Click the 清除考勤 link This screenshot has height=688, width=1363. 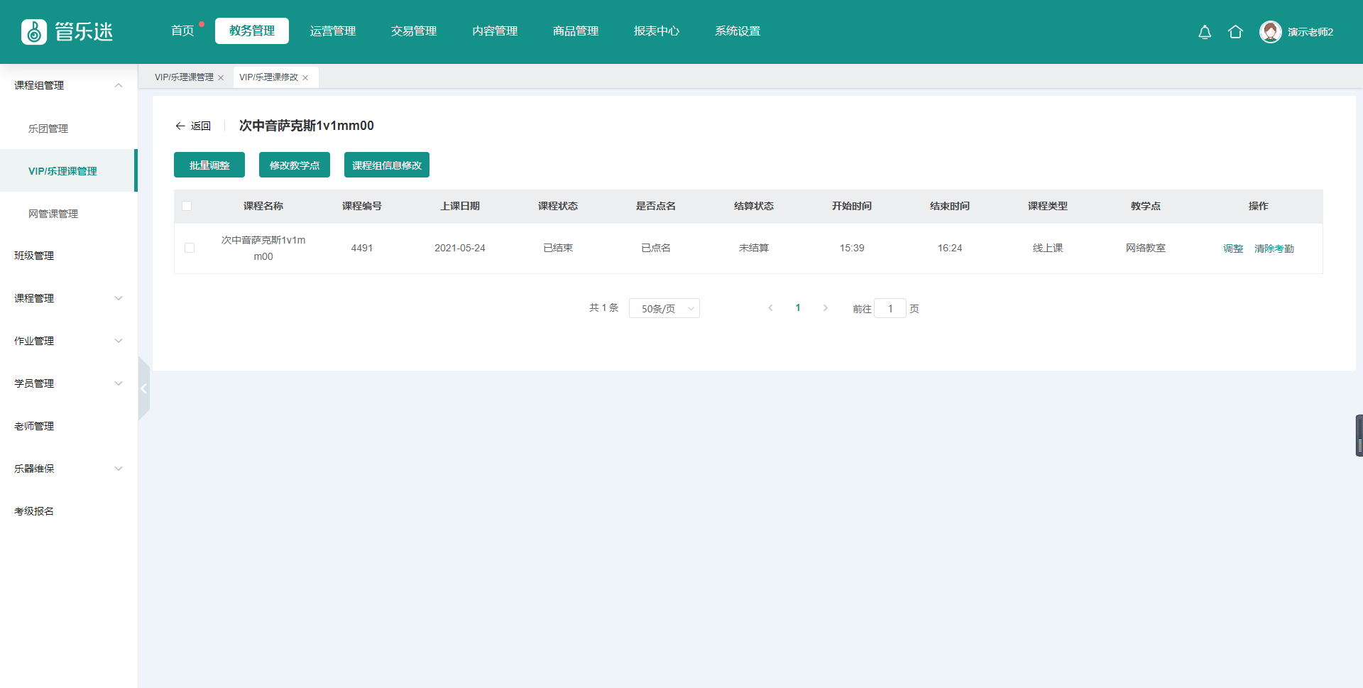pyautogui.click(x=1274, y=249)
